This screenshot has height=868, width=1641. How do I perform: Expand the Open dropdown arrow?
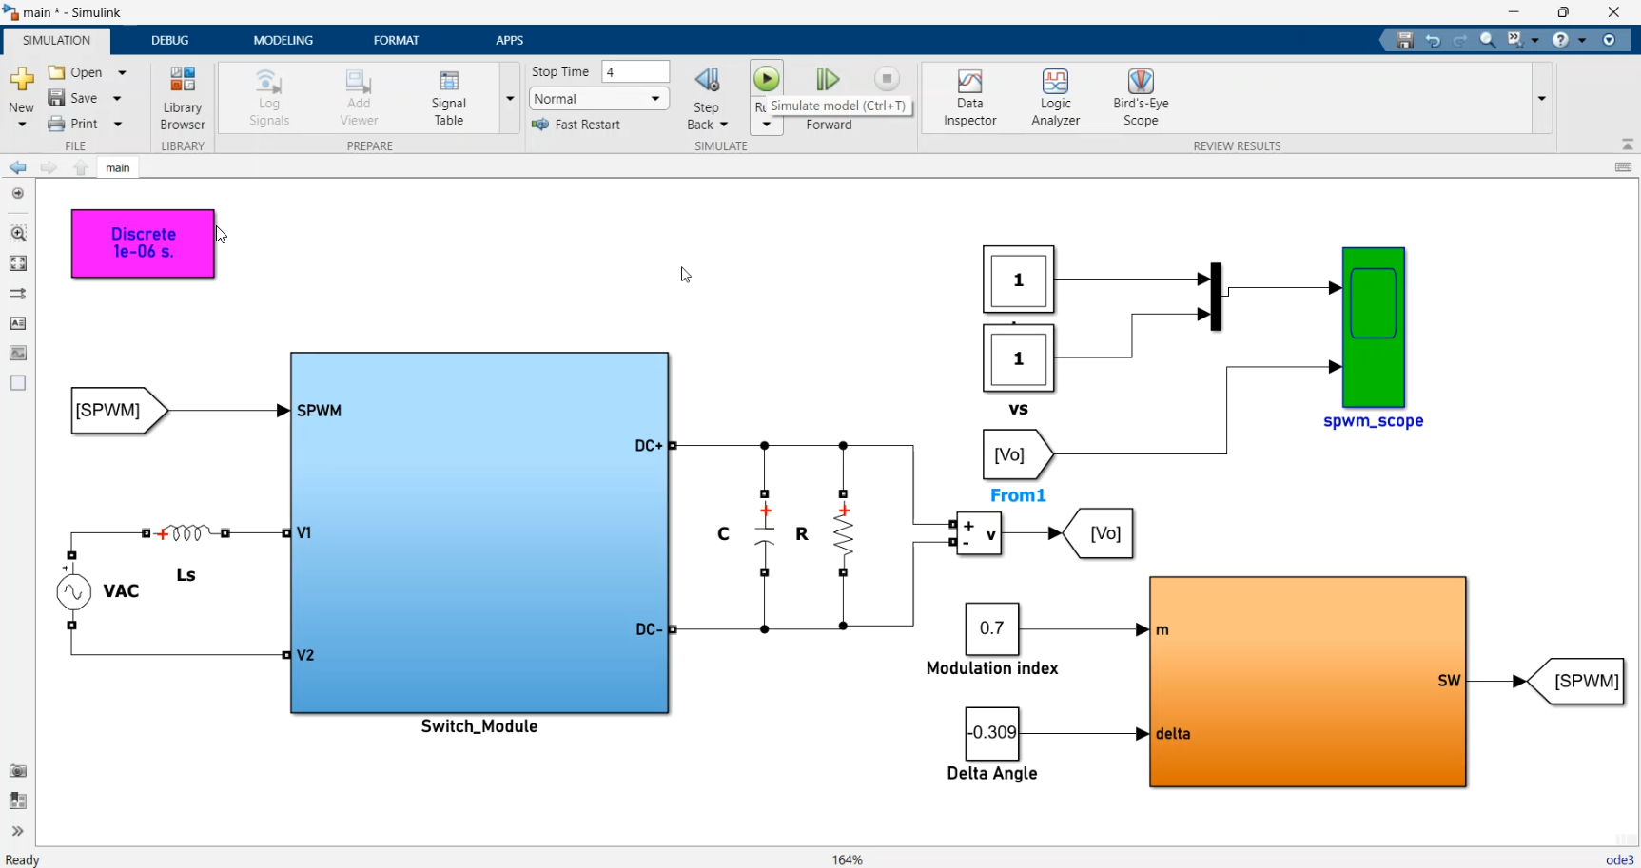[122, 72]
